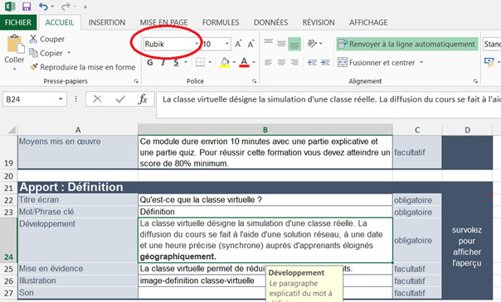501x302 pixels.
Task: Open Alignement dialog launcher
Action: pos(475,82)
